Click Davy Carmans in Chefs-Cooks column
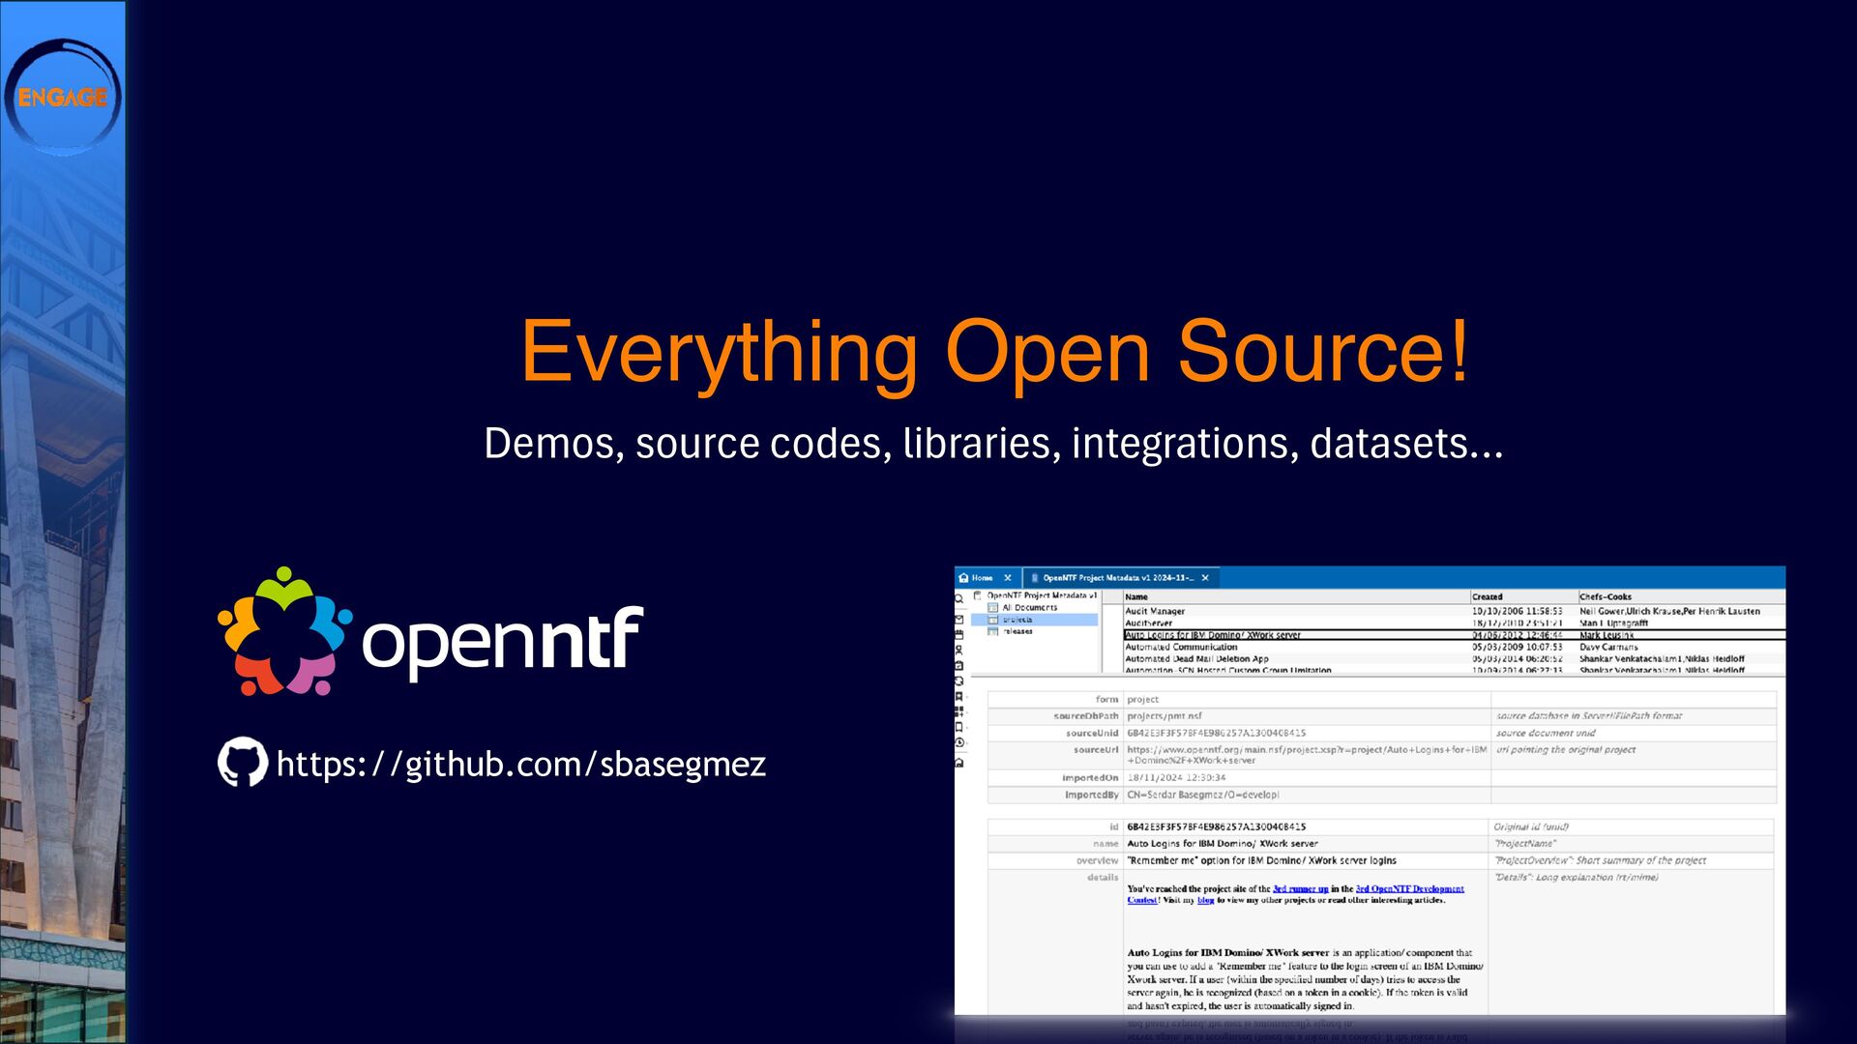The width and height of the screenshot is (1857, 1044). 1608,647
